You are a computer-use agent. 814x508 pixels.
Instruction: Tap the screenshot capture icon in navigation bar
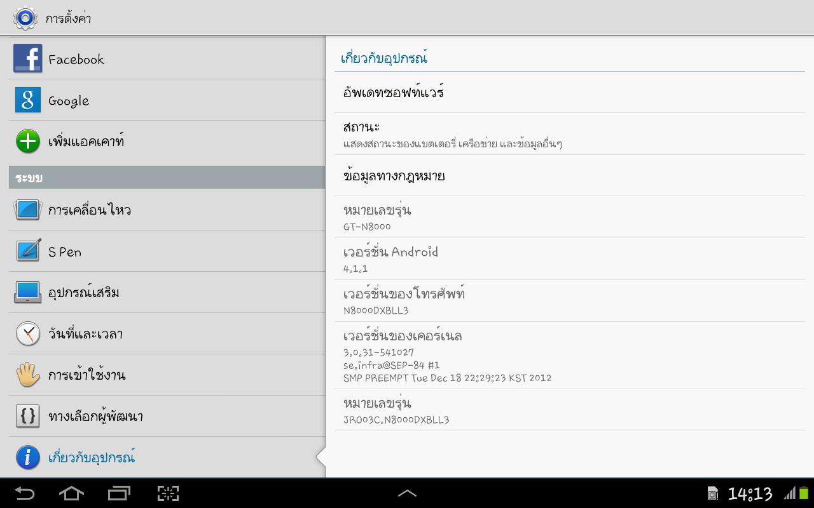[x=168, y=493]
